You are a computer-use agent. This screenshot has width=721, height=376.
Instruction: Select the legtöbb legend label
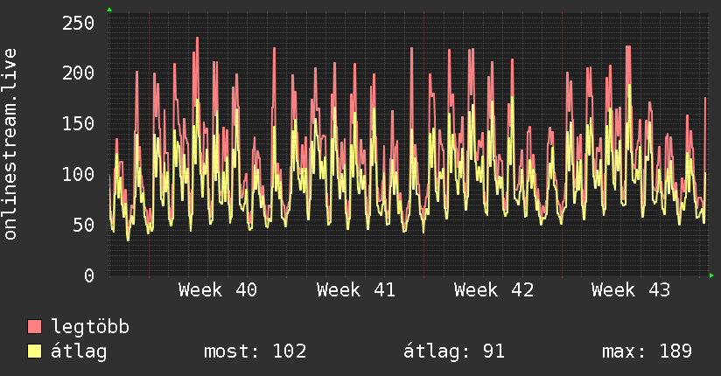pyautogui.click(x=90, y=327)
